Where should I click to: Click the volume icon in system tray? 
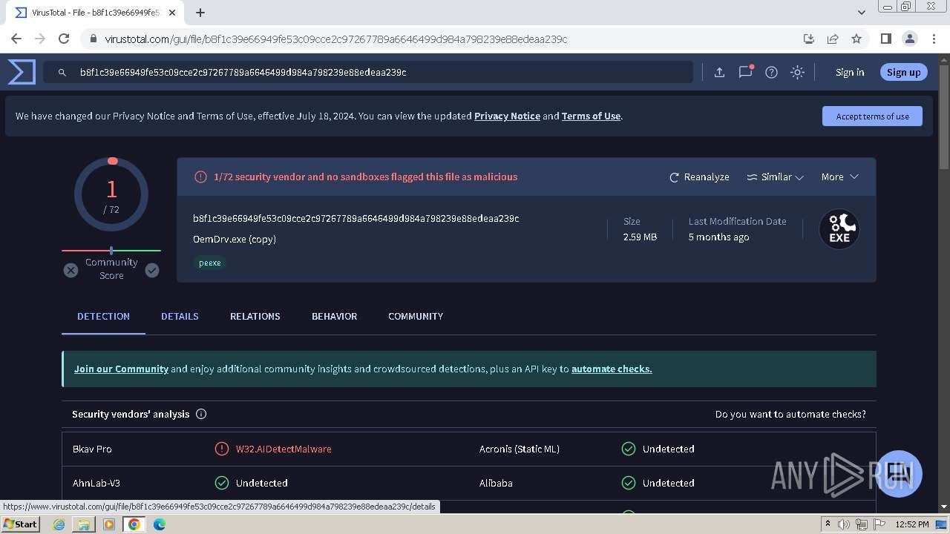(844, 524)
